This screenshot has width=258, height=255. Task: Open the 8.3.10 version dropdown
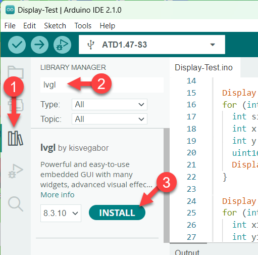tap(61, 213)
